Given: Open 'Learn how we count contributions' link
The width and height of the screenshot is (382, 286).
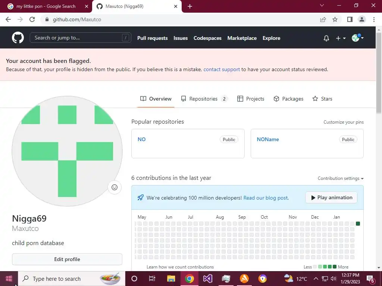Looking at the screenshot, I should coord(180,267).
